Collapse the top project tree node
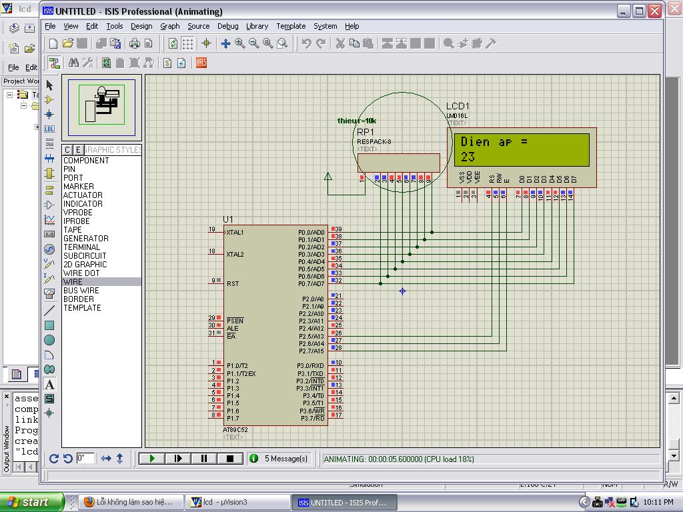 tap(10, 95)
